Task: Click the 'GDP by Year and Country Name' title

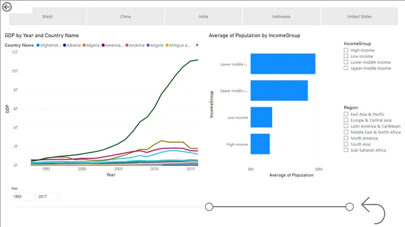Action: click(42, 35)
